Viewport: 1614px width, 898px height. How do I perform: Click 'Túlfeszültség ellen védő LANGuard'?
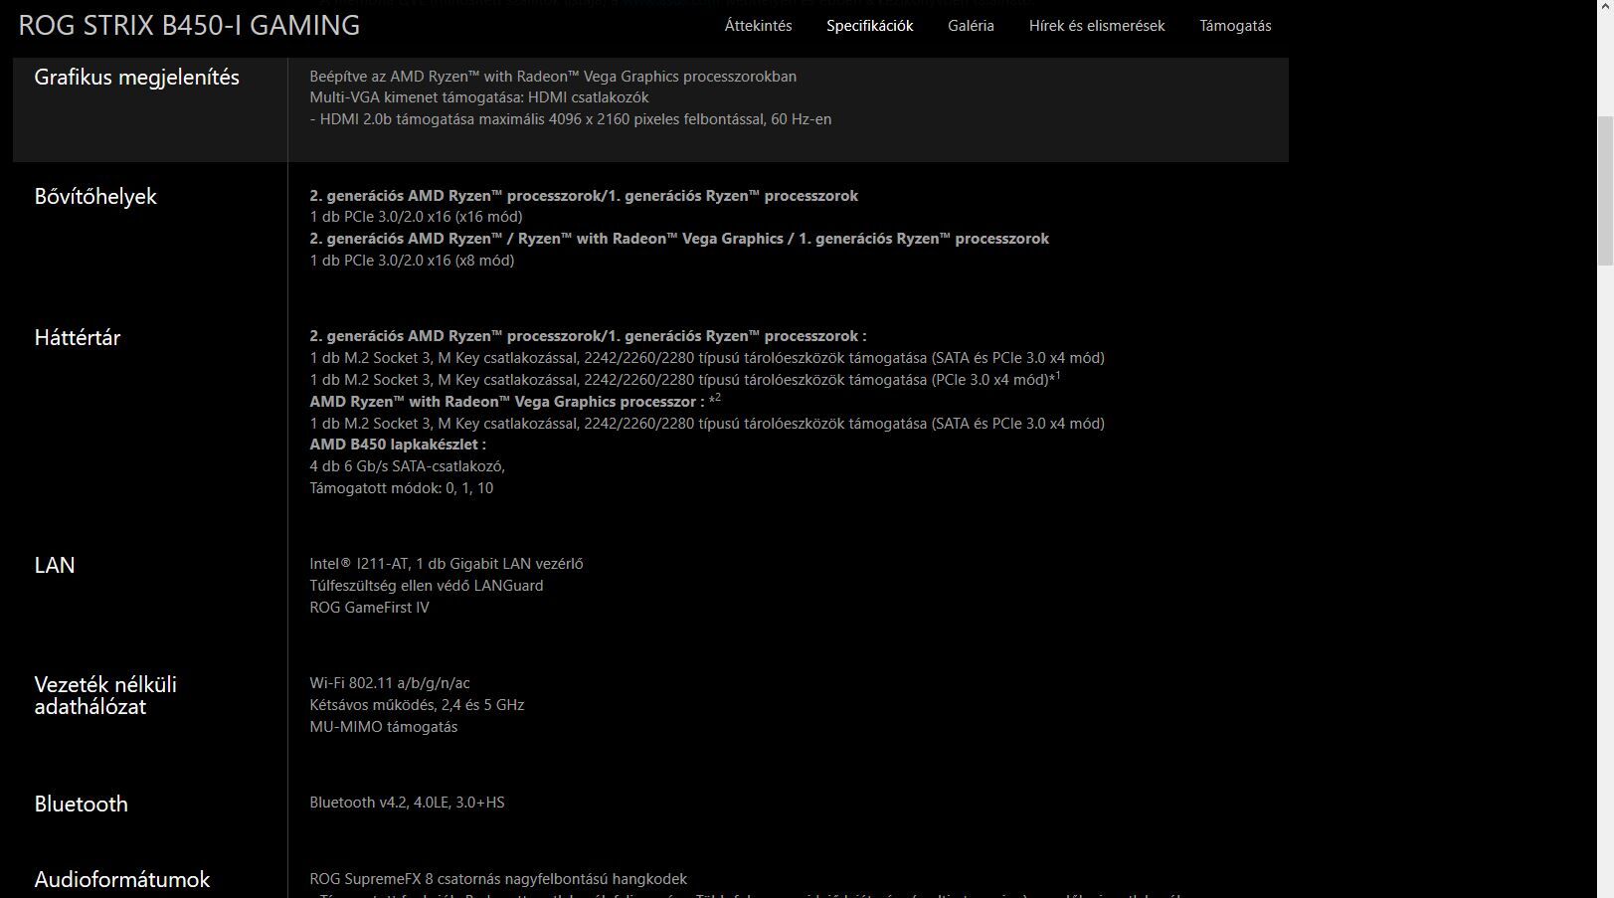click(x=427, y=586)
